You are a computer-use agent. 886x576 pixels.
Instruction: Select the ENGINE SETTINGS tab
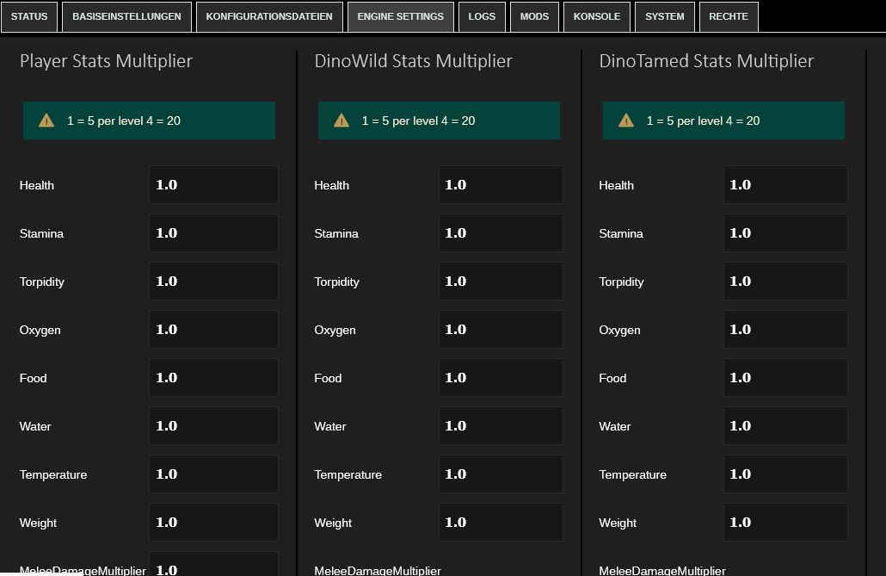401,16
